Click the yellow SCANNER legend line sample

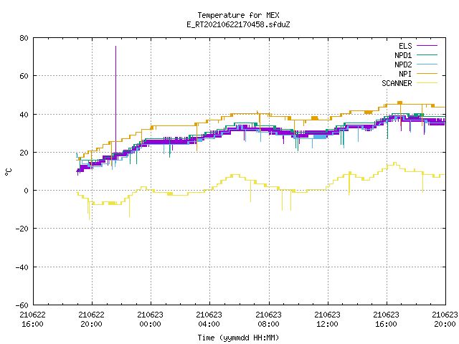point(427,83)
